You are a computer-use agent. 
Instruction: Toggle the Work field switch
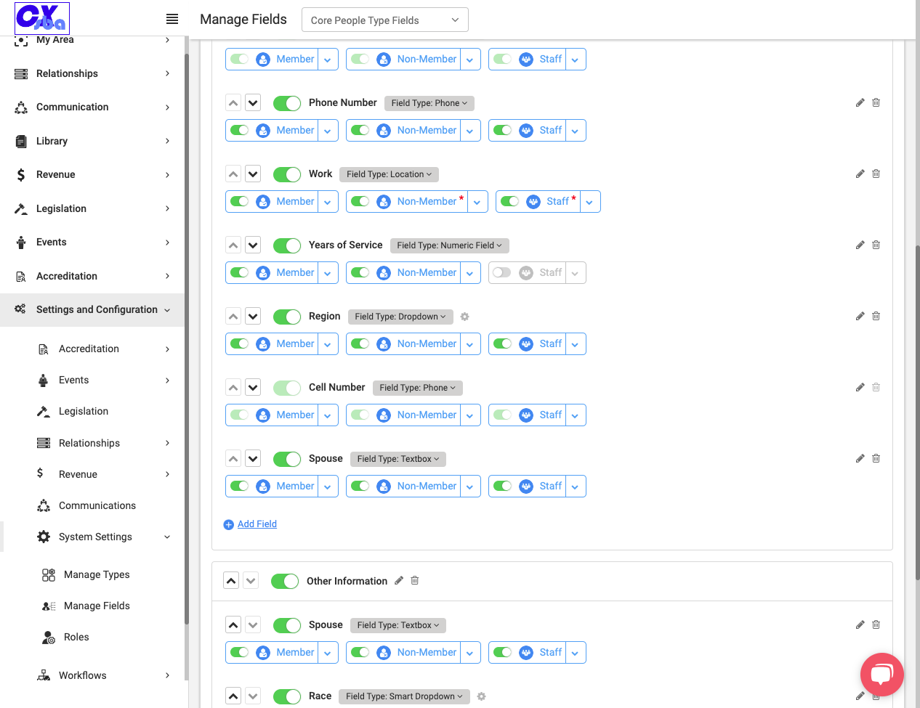point(287,174)
